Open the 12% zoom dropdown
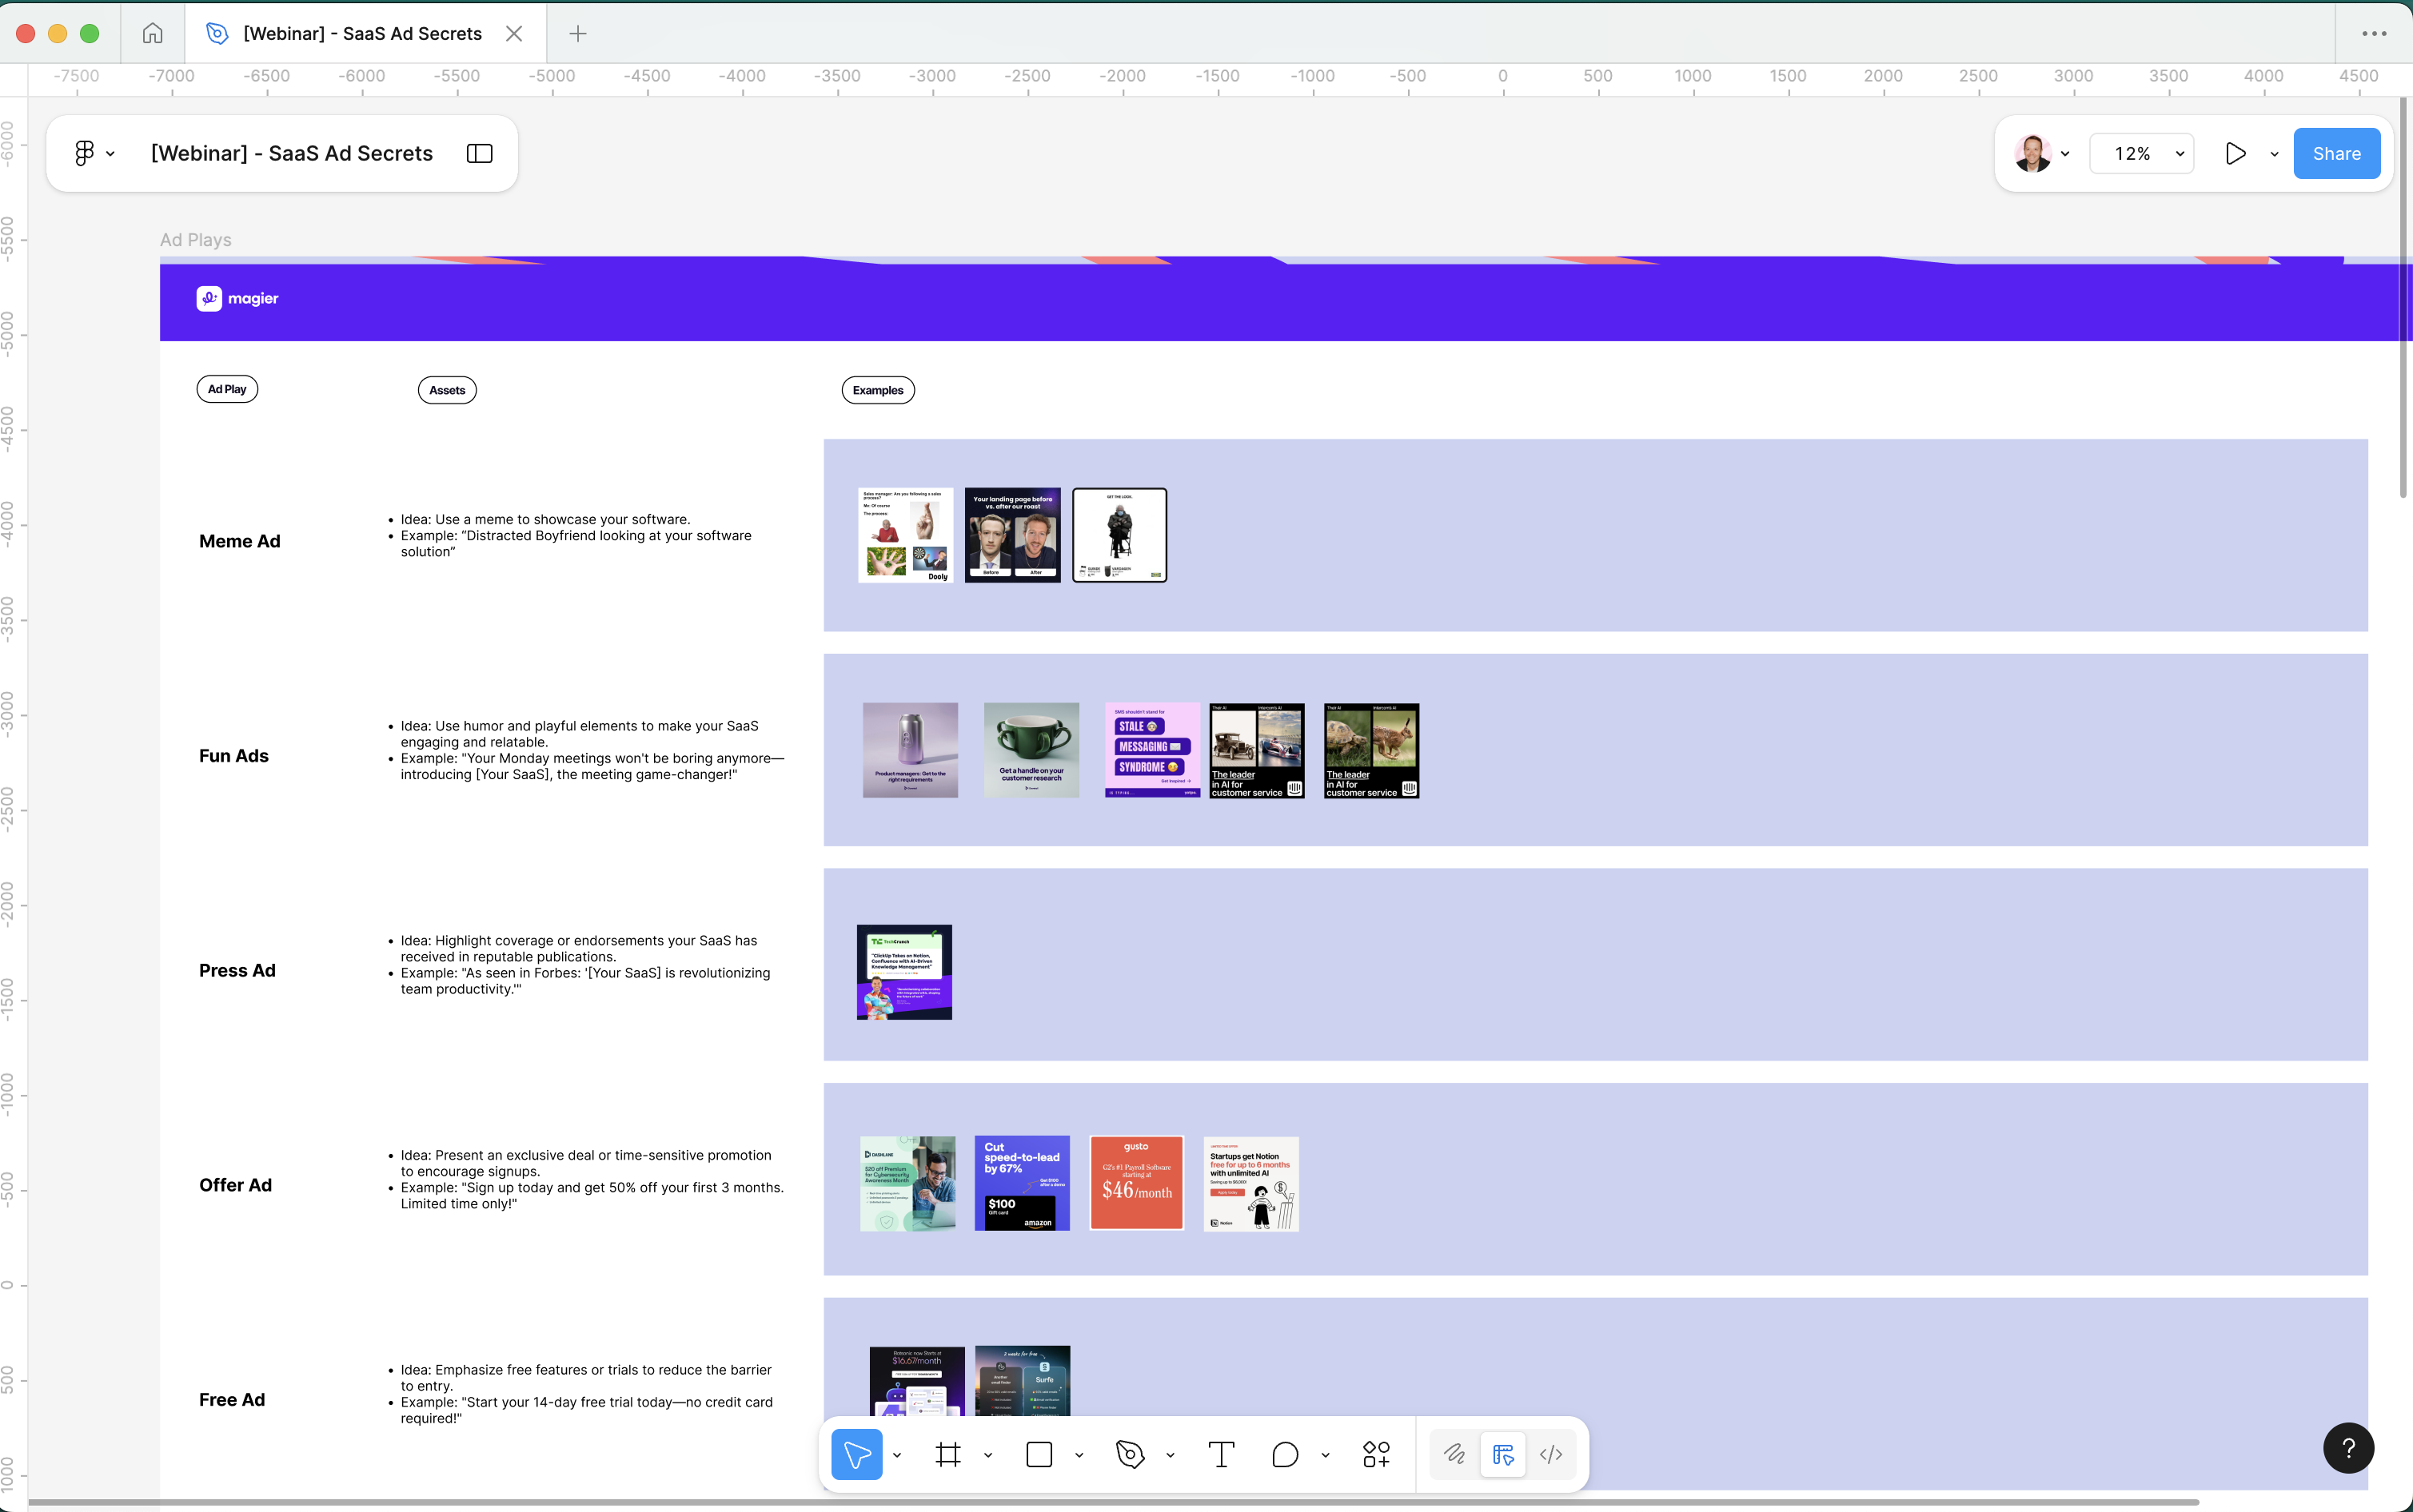The width and height of the screenshot is (2413, 1512). [2142, 153]
